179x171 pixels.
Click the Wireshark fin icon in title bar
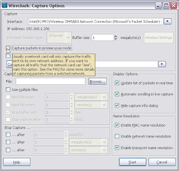point(4,5)
